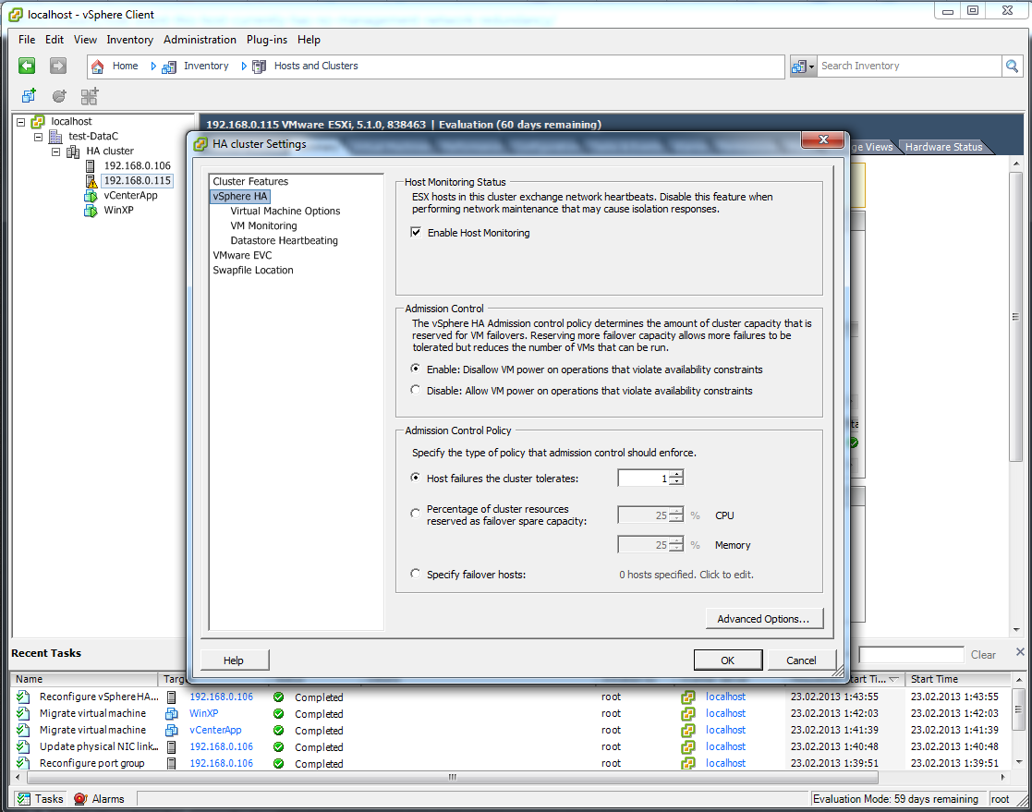Click the new virtual machine toolbar icon
The image size is (1032, 812).
(x=29, y=96)
